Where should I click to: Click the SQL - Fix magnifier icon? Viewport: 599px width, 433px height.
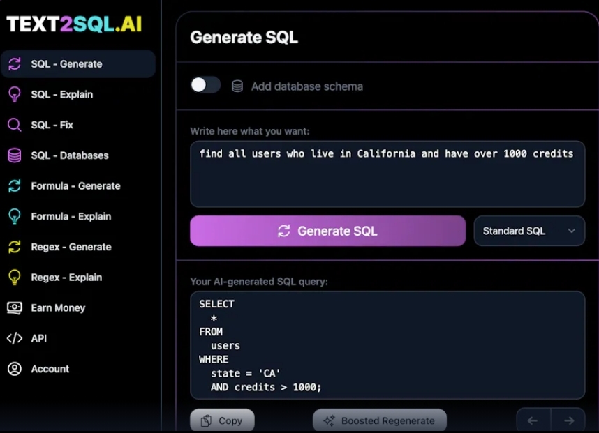(14, 125)
